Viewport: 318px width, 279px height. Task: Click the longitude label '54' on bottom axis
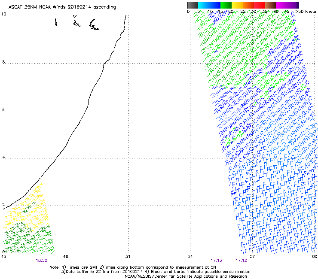point(190,257)
